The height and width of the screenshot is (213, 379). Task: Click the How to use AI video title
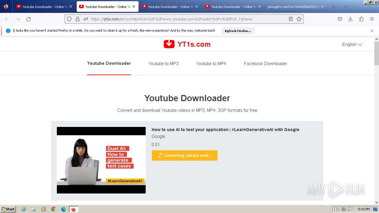(x=225, y=130)
